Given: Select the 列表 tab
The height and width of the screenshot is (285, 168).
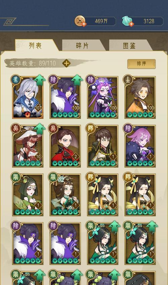Looking at the screenshot, I should [x=36, y=46].
